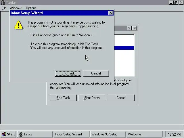Screen dimensions: 184x138
Task: Click Cancel in Inbox Setup Wizard dialog
Action: [x=96, y=73]
